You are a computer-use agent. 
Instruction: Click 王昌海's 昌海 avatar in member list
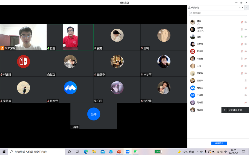[193, 95]
